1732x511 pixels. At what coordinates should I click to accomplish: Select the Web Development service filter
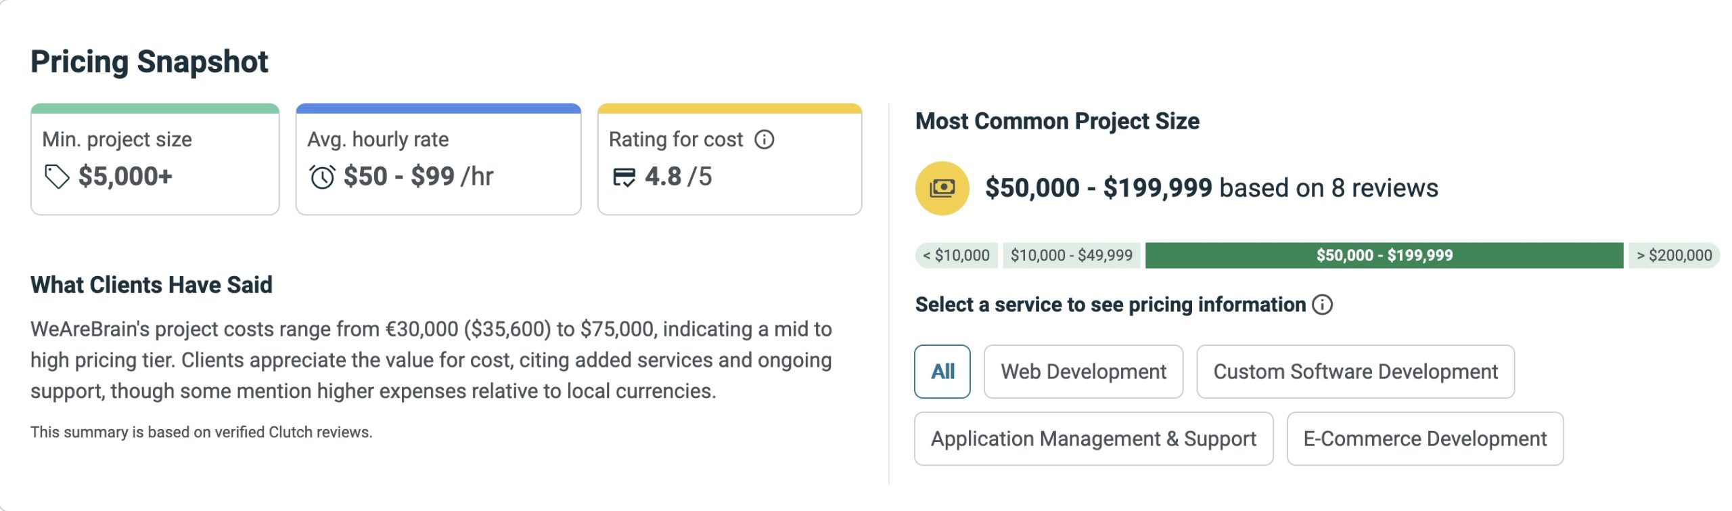1083,372
